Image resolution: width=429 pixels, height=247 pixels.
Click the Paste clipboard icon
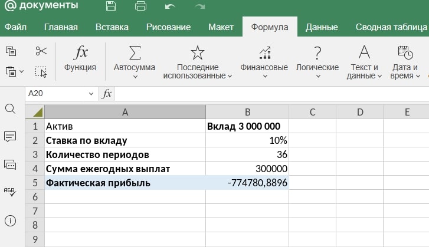point(11,71)
